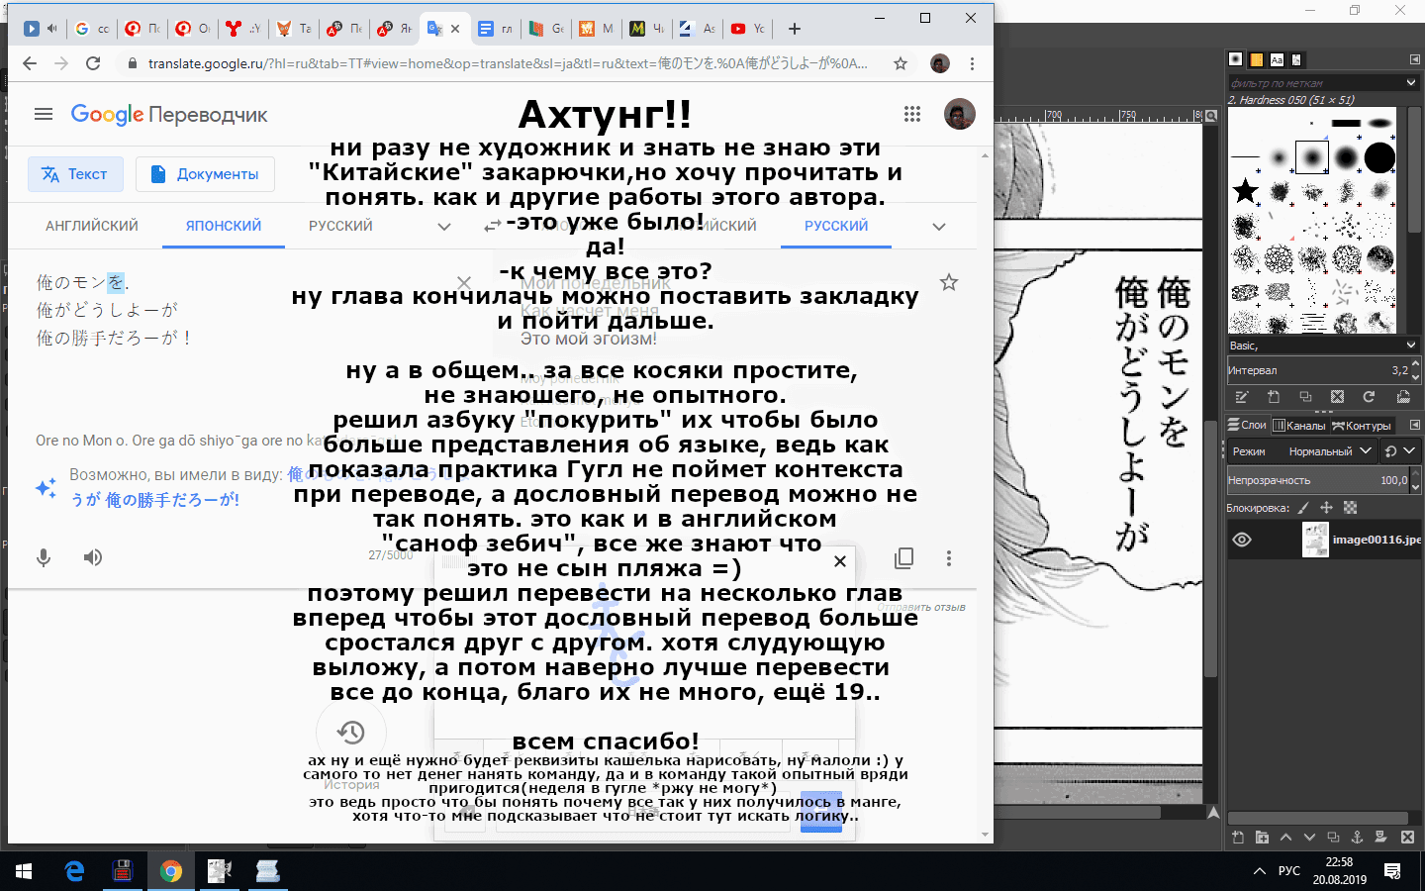Screen dimensions: 1425x891
Task: Toggle lock pixels (brush icon) beside Блокировка
Action: 1303,508
